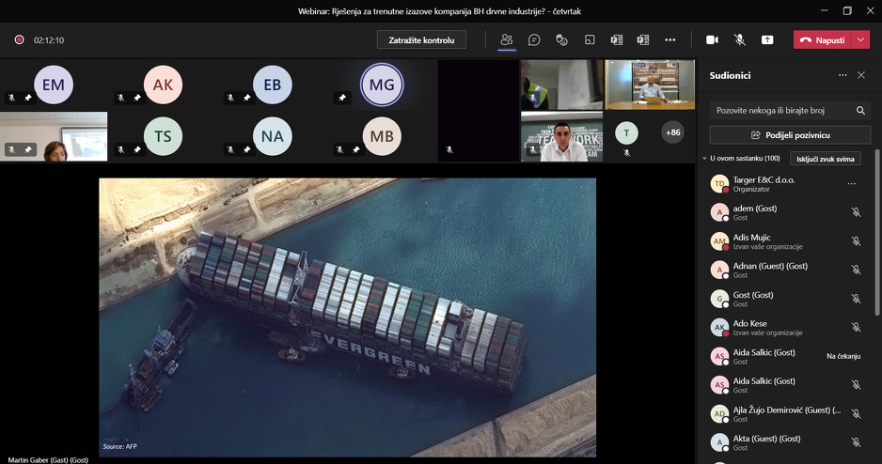Select participant adem (Gost)

click(788, 212)
